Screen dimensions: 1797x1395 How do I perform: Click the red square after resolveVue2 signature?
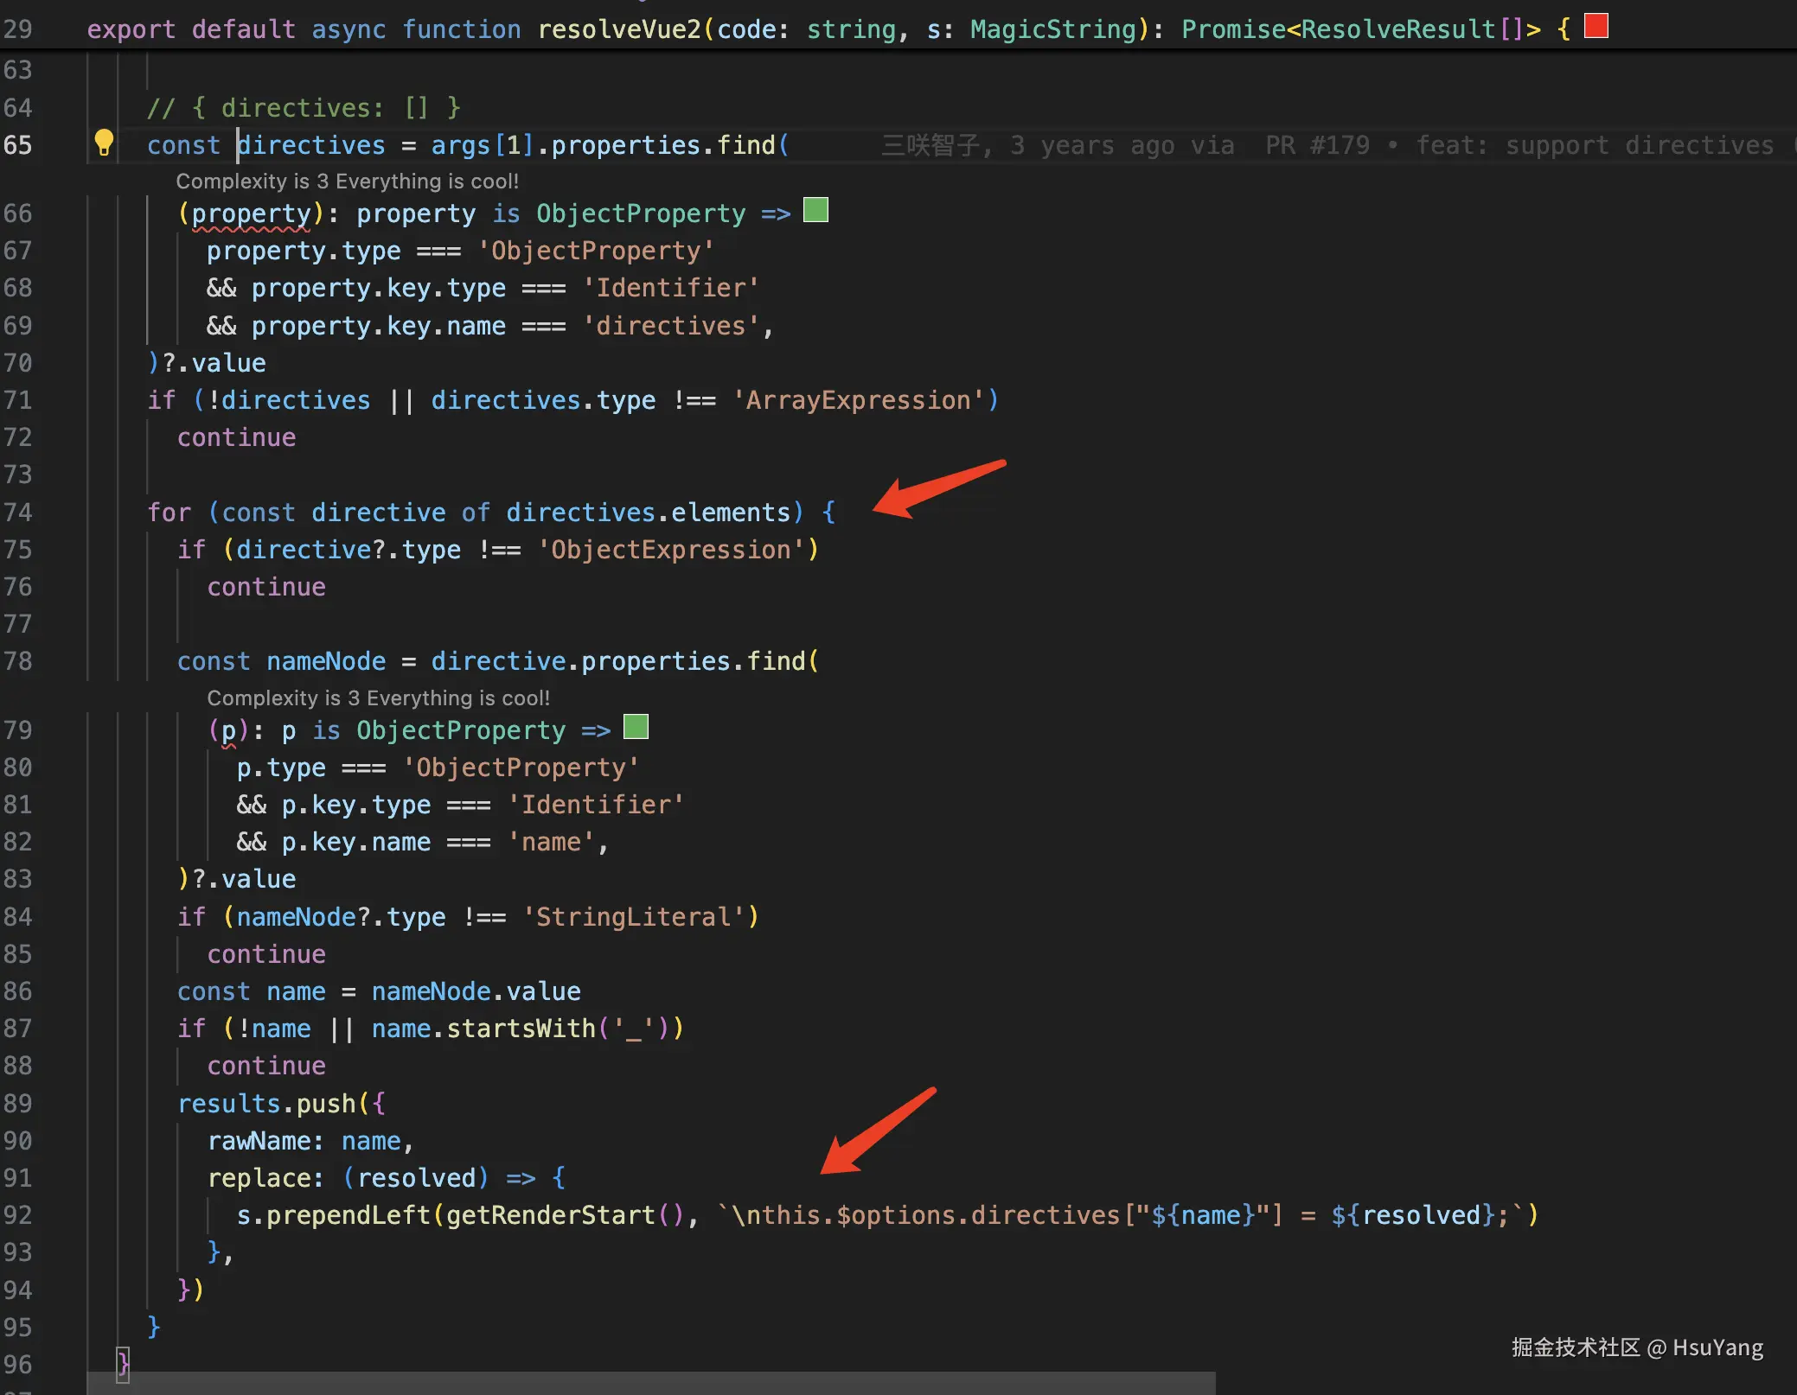[1596, 27]
